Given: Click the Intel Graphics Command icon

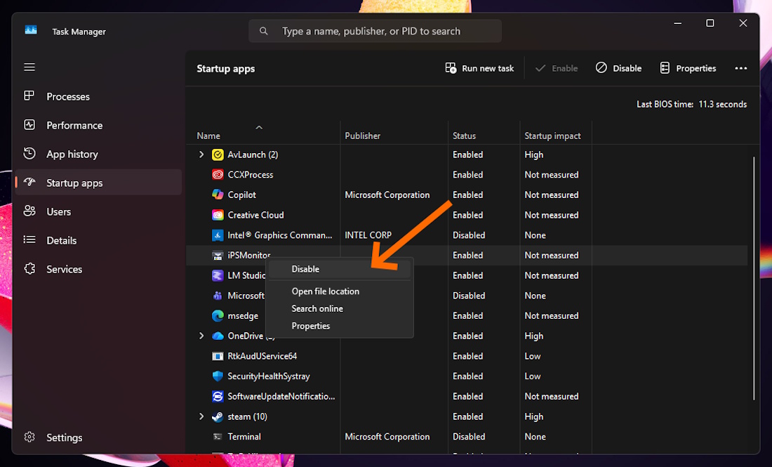Looking at the screenshot, I should tap(218, 235).
